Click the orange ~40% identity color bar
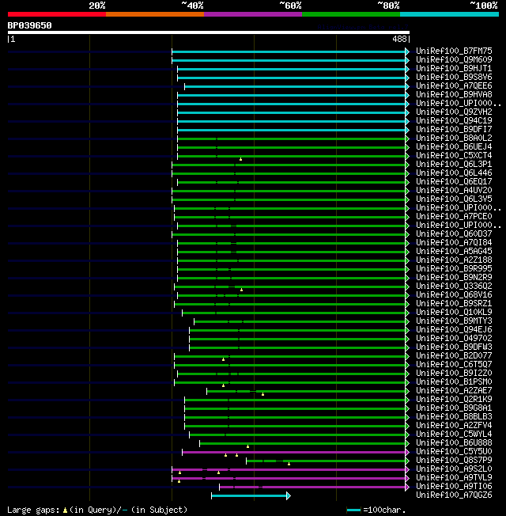 point(155,14)
